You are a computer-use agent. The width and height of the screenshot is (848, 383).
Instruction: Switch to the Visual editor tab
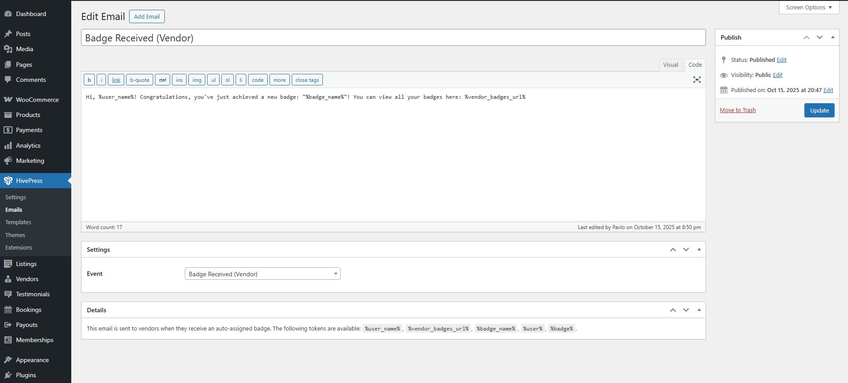point(670,65)
